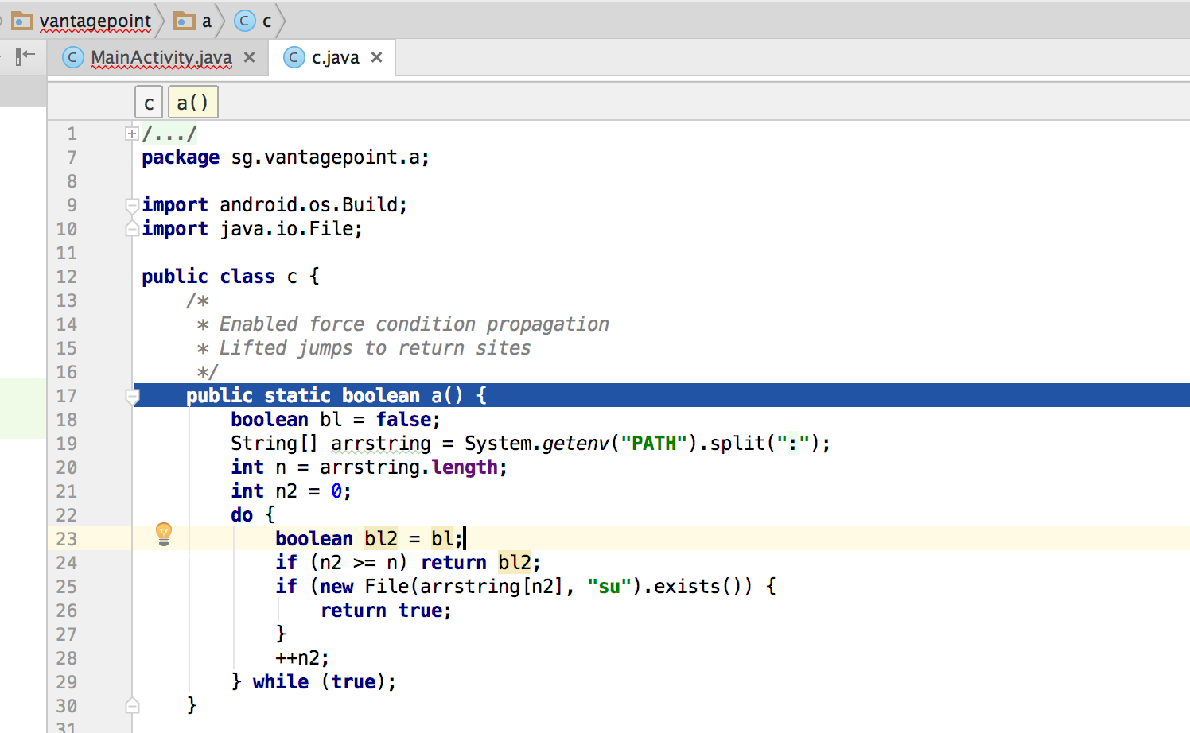Click the MainActivity.java tab file icon
Image resolution: width=1190 pixels, height=733 pixels.
[x=73, y=57]
